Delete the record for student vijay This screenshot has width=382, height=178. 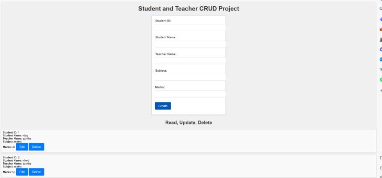[37, 147]
